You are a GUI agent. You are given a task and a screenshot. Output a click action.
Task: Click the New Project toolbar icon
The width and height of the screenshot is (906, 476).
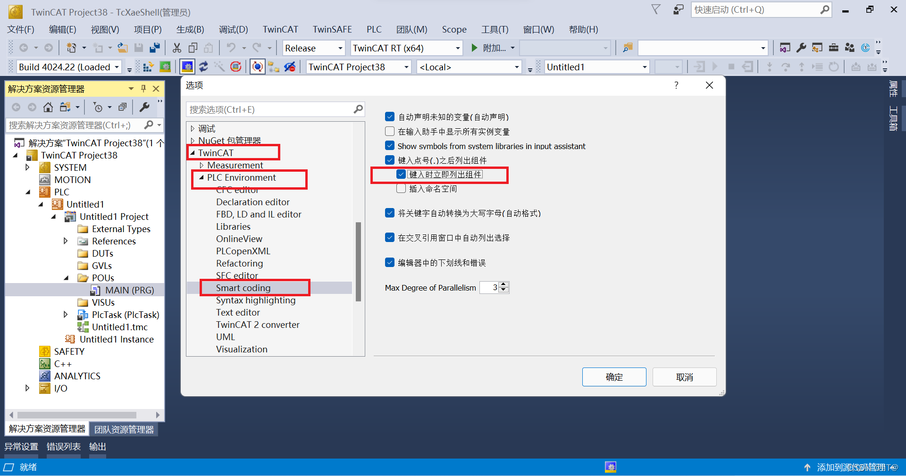71,48
